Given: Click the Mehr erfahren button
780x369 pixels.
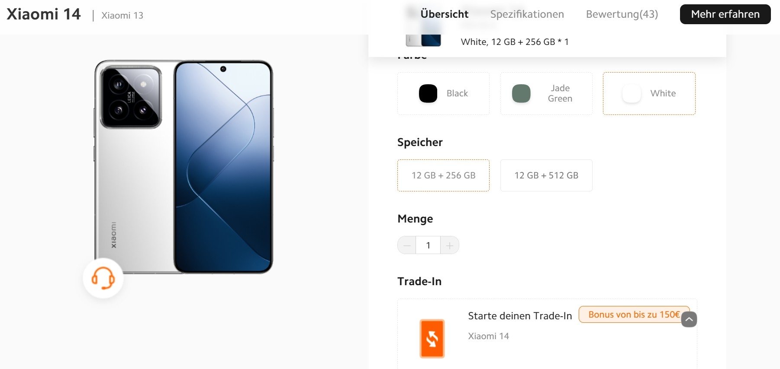Looking at the screenshot, I should click(725, 14).
